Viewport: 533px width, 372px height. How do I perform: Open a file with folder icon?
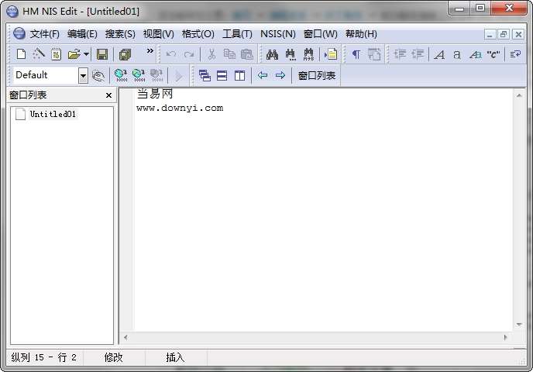(x=74, y=54)
